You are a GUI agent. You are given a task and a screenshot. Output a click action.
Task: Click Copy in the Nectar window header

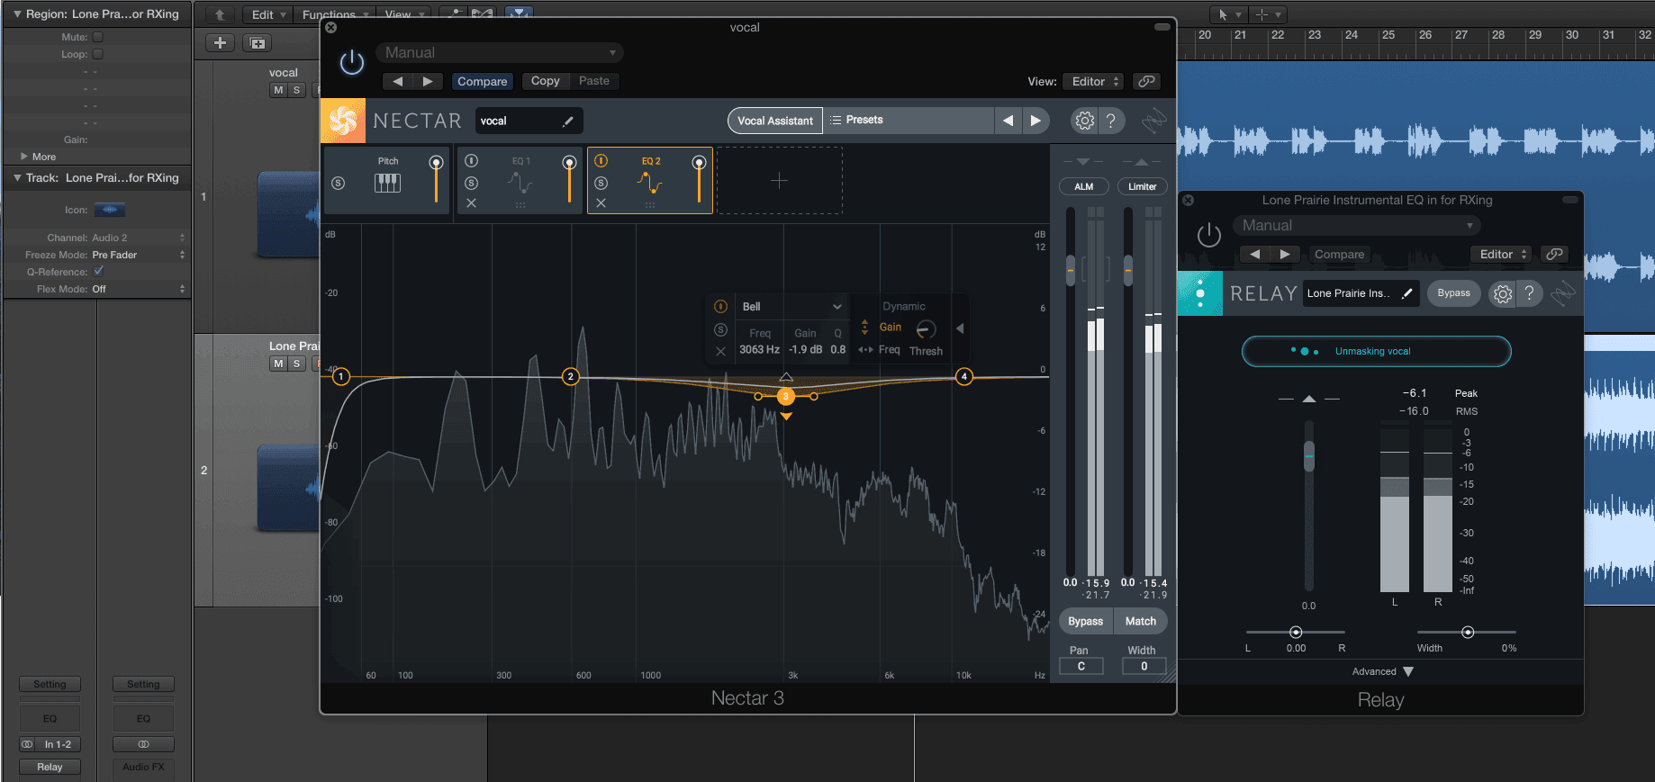point(545,81)
